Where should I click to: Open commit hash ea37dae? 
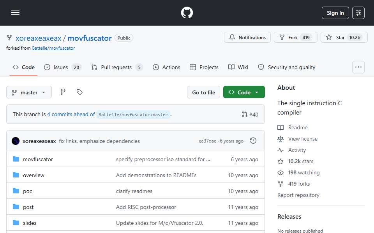(208, 141)
